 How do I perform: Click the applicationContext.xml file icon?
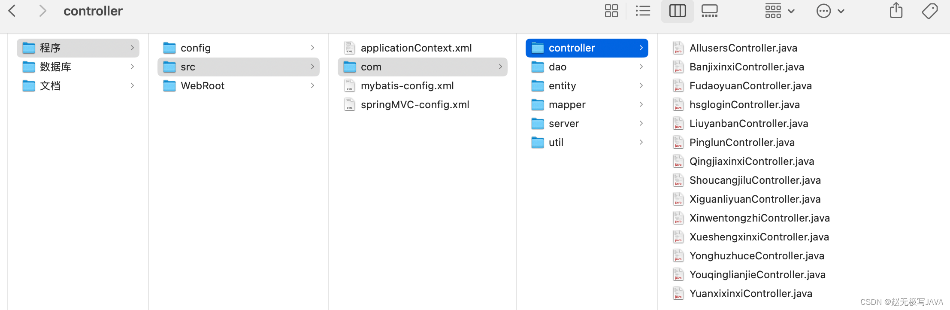350,48
